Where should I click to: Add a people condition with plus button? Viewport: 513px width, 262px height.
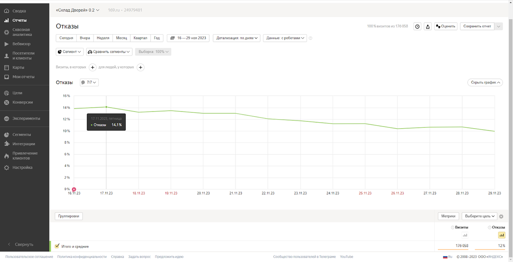pos(141,67)
